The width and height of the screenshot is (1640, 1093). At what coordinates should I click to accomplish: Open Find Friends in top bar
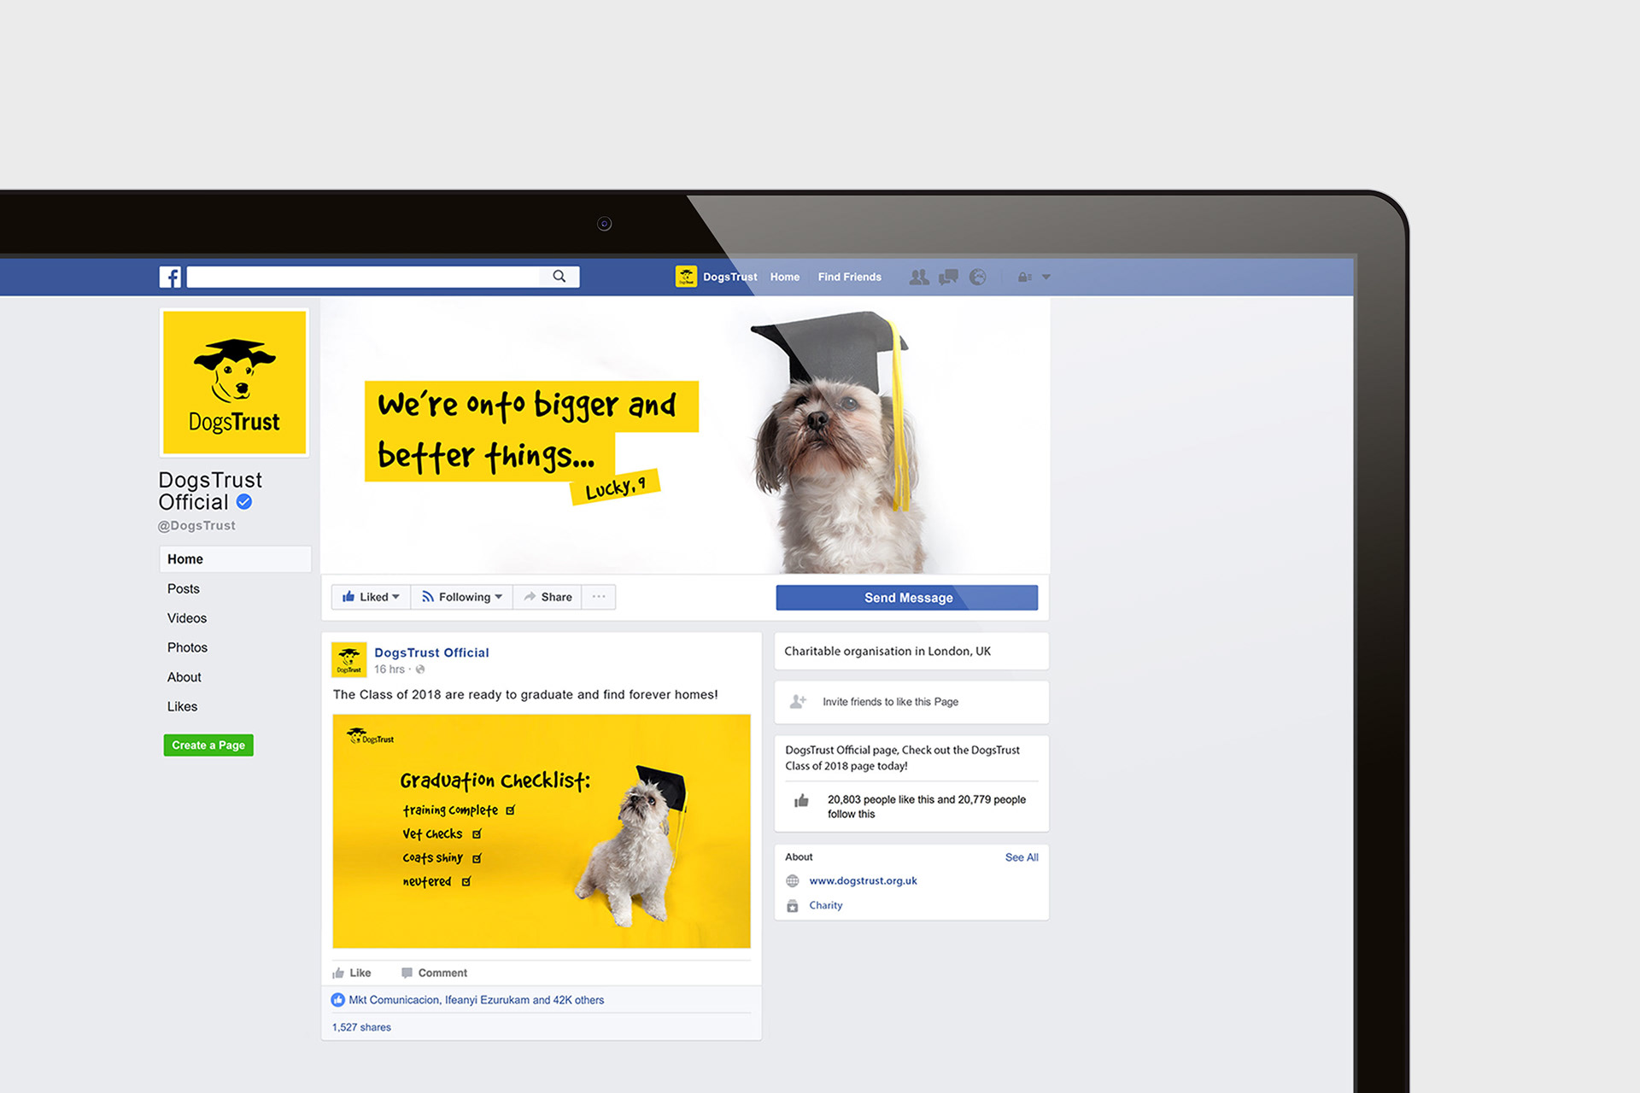tap(850, 277)
